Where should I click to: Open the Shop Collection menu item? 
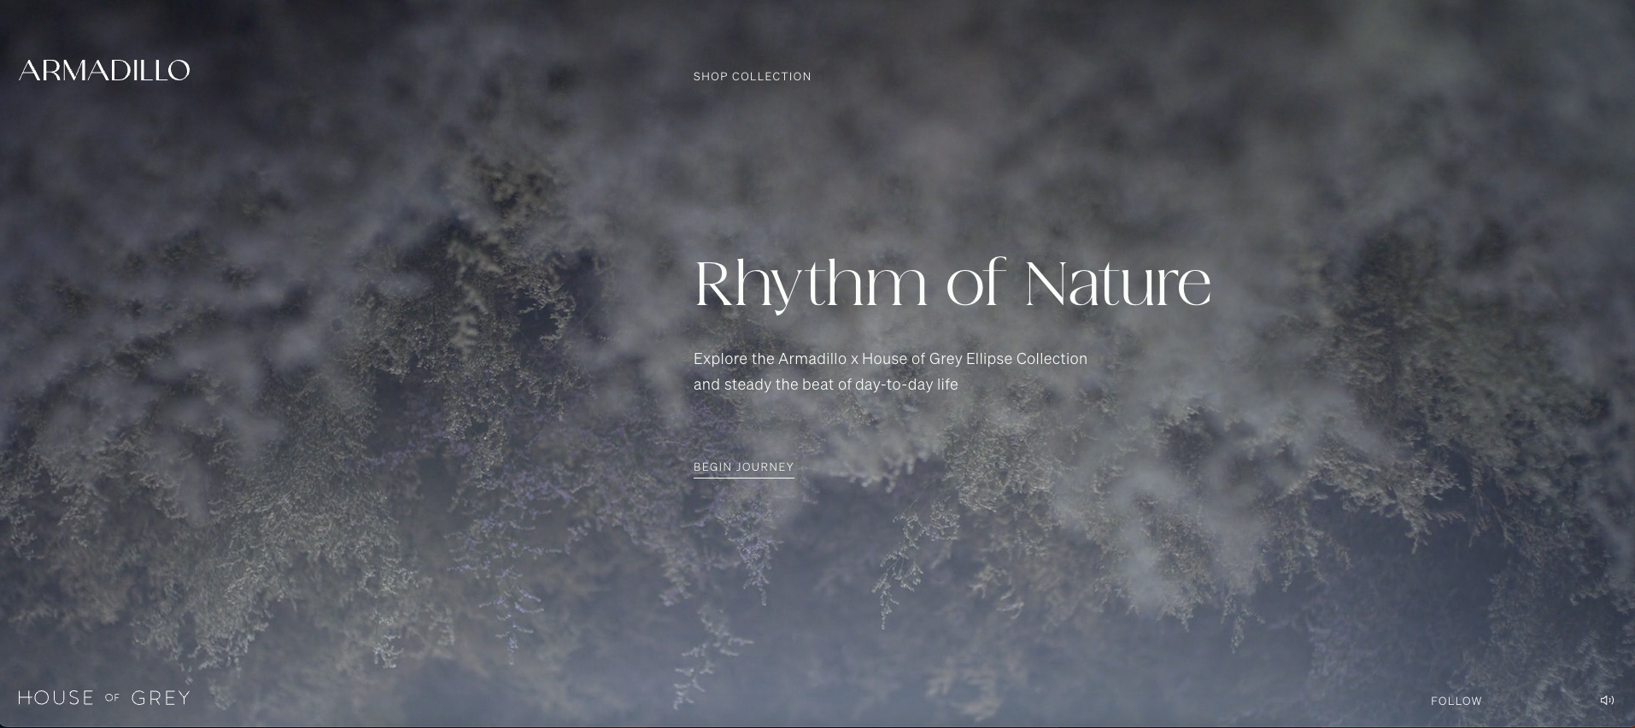752,77
